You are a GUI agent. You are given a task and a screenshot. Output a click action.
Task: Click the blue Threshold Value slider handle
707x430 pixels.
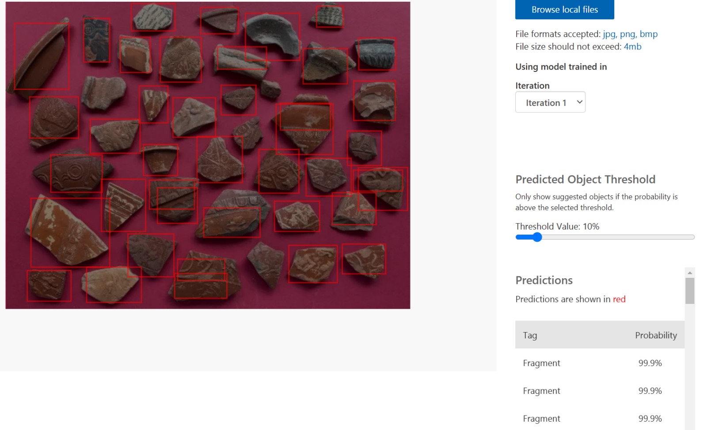537,237
